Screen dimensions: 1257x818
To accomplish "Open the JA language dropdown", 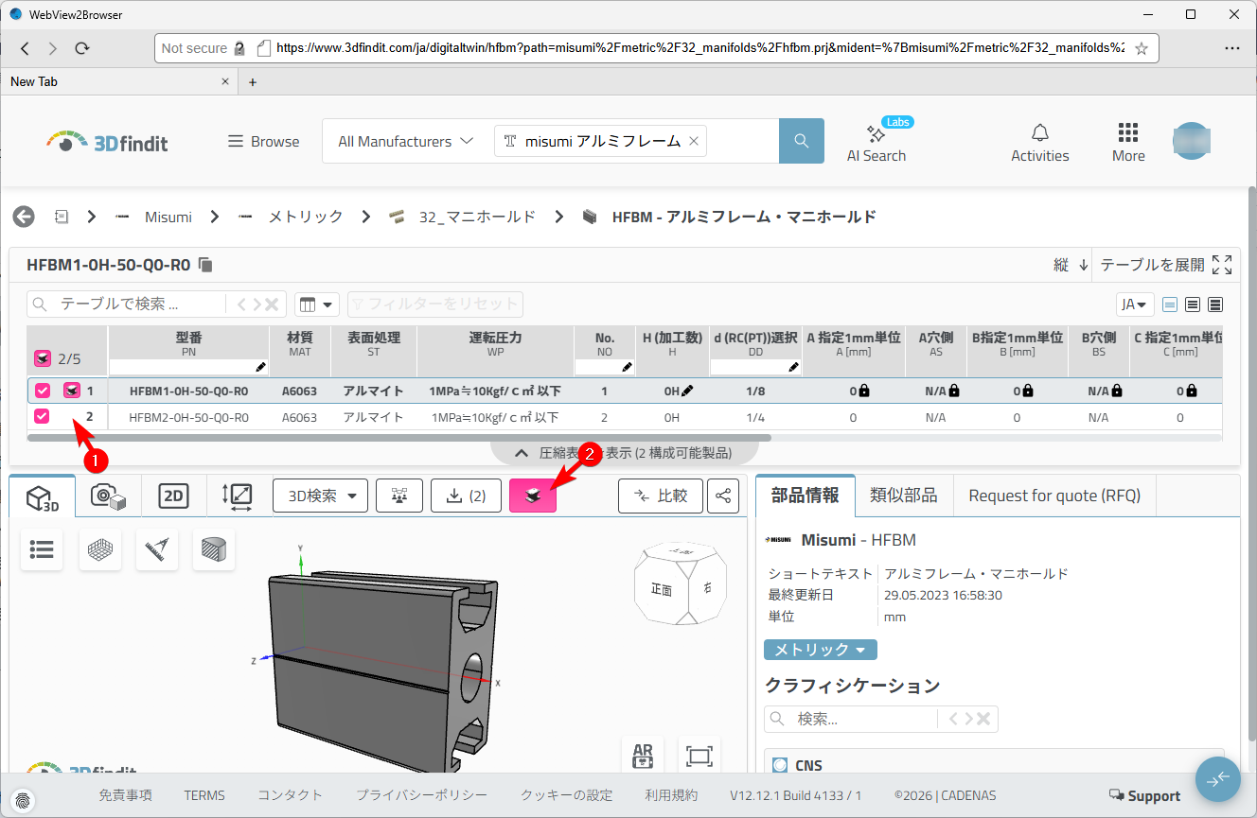I will click(x=1134, y=305).
